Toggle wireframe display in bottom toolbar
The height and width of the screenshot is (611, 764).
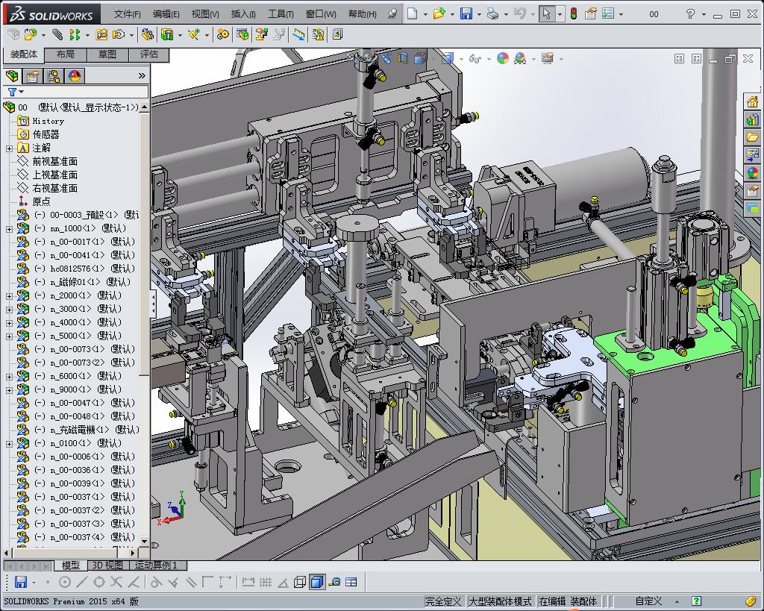pos(300,582)
